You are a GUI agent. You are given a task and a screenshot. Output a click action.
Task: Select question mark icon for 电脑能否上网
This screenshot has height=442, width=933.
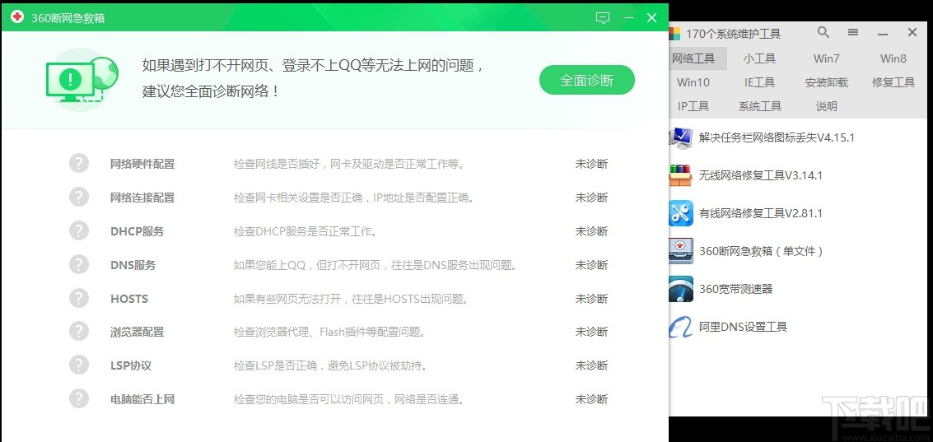78,398
